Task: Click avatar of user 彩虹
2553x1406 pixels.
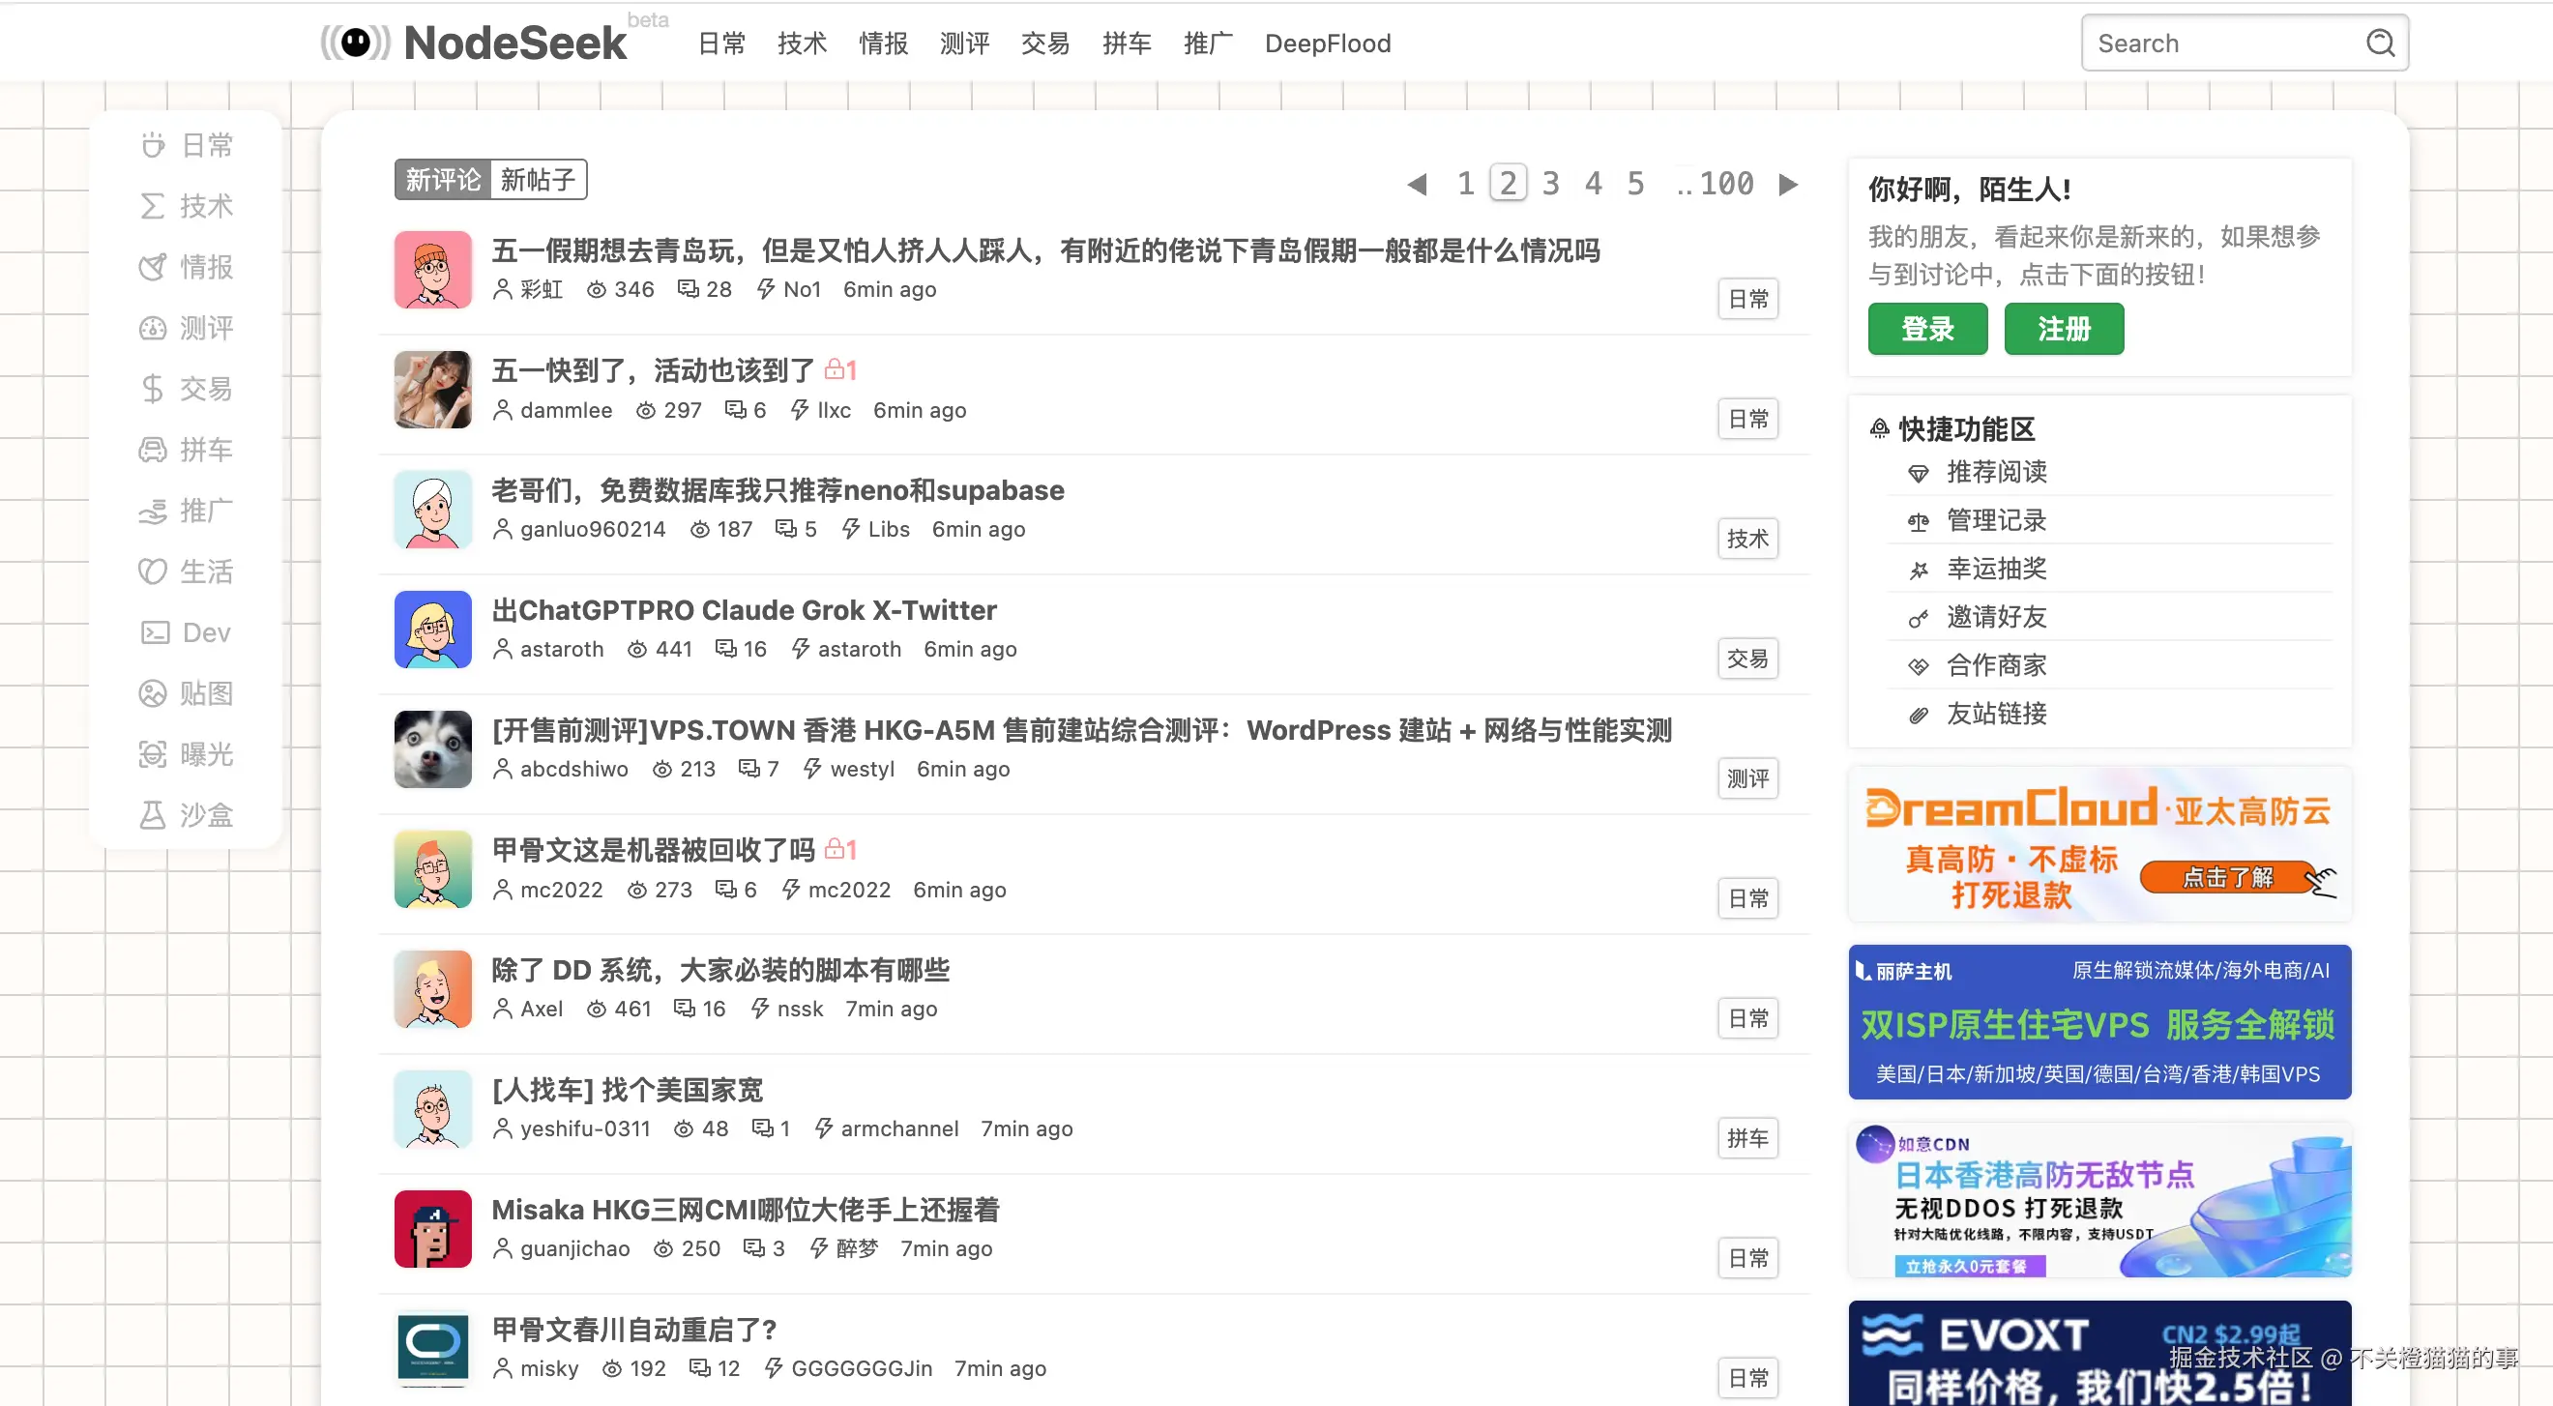Action: pos(433,270)
